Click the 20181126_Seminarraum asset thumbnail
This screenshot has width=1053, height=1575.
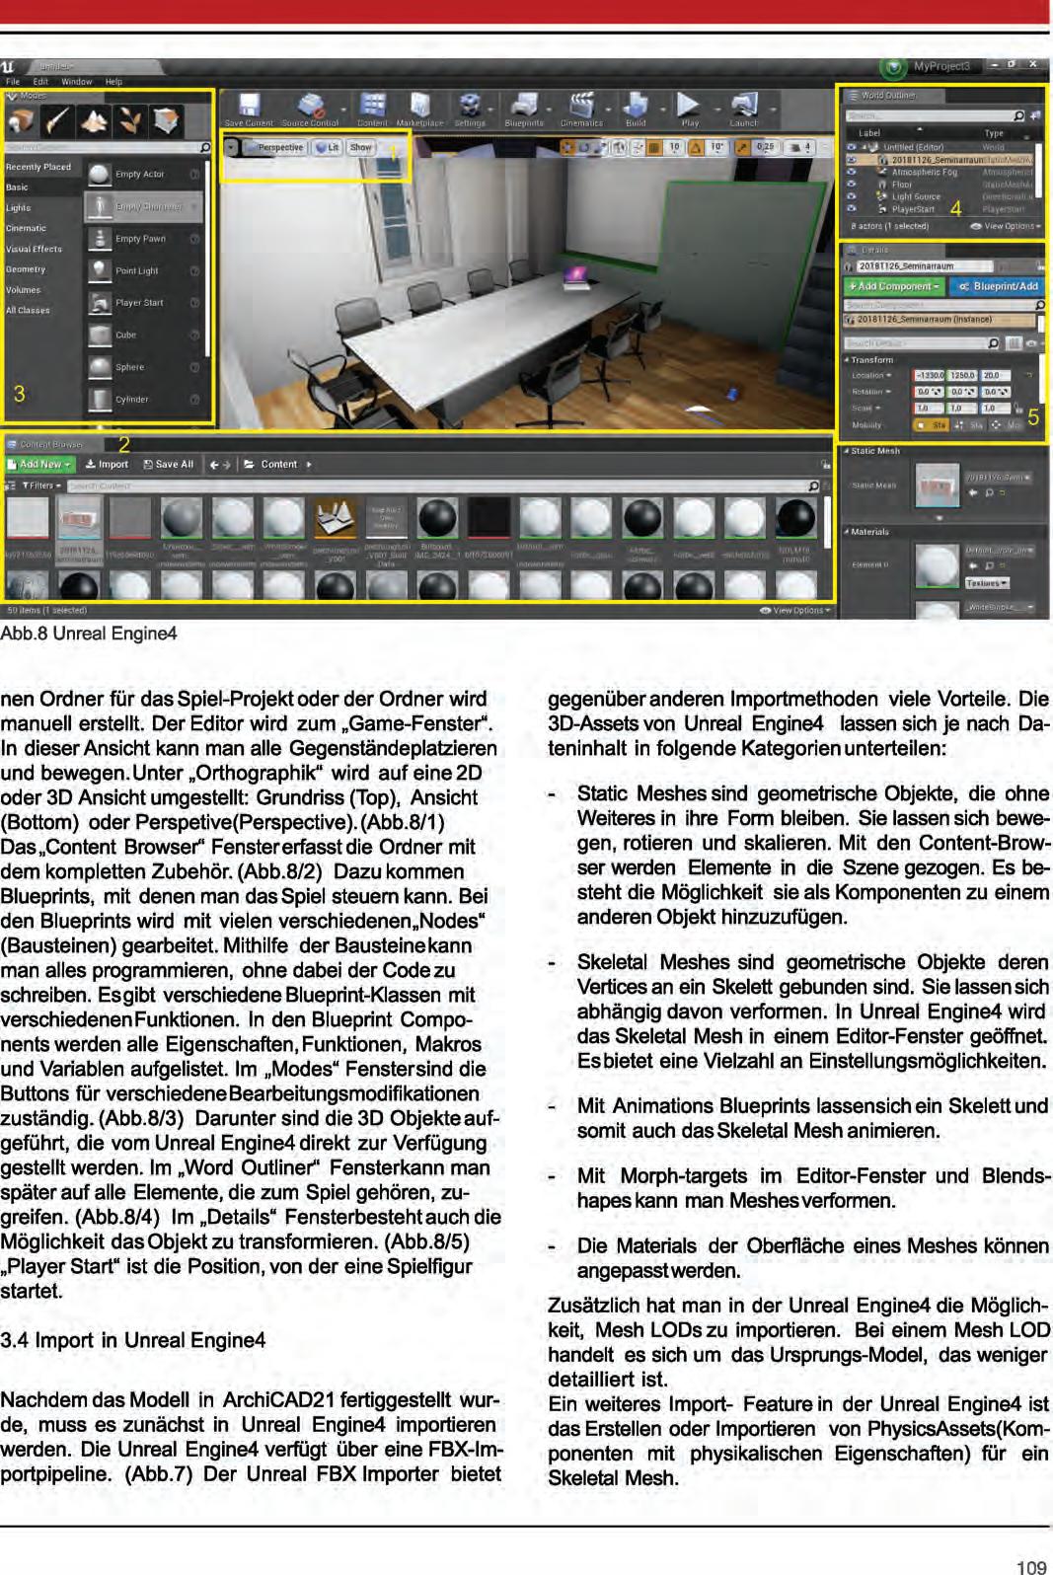tap(80, 518)
